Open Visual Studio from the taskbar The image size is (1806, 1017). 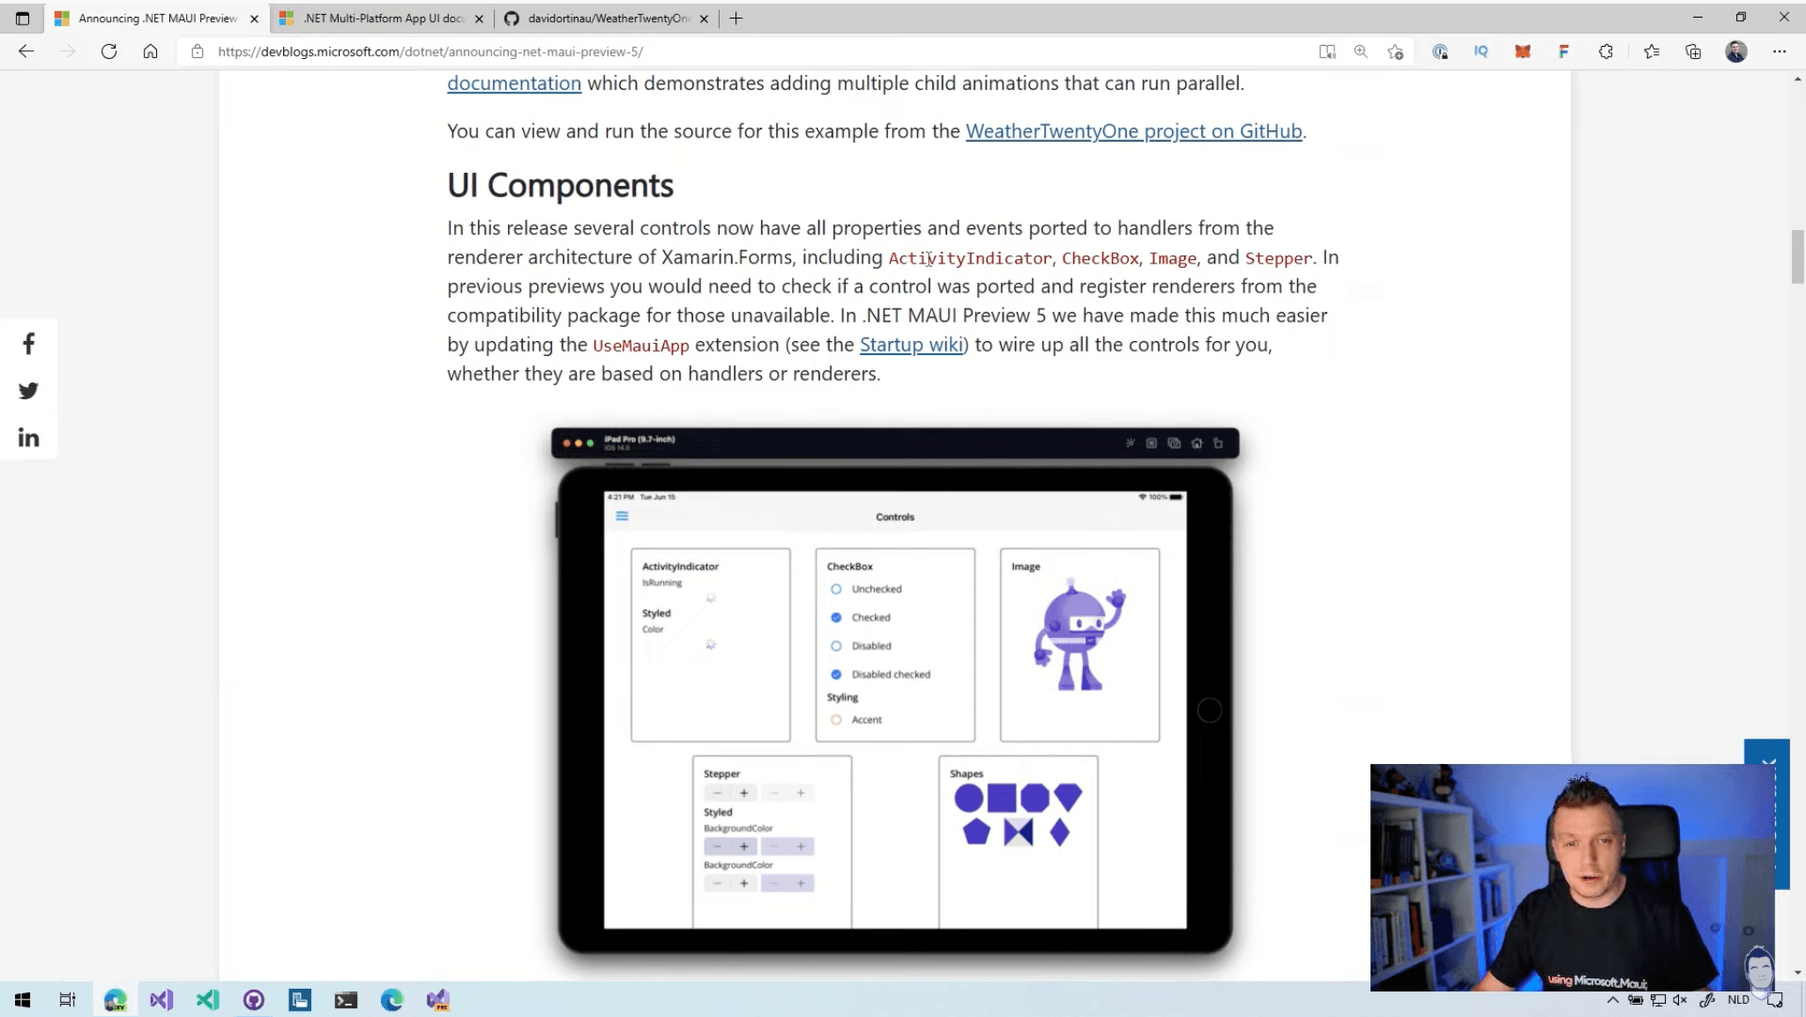point(161,999)
